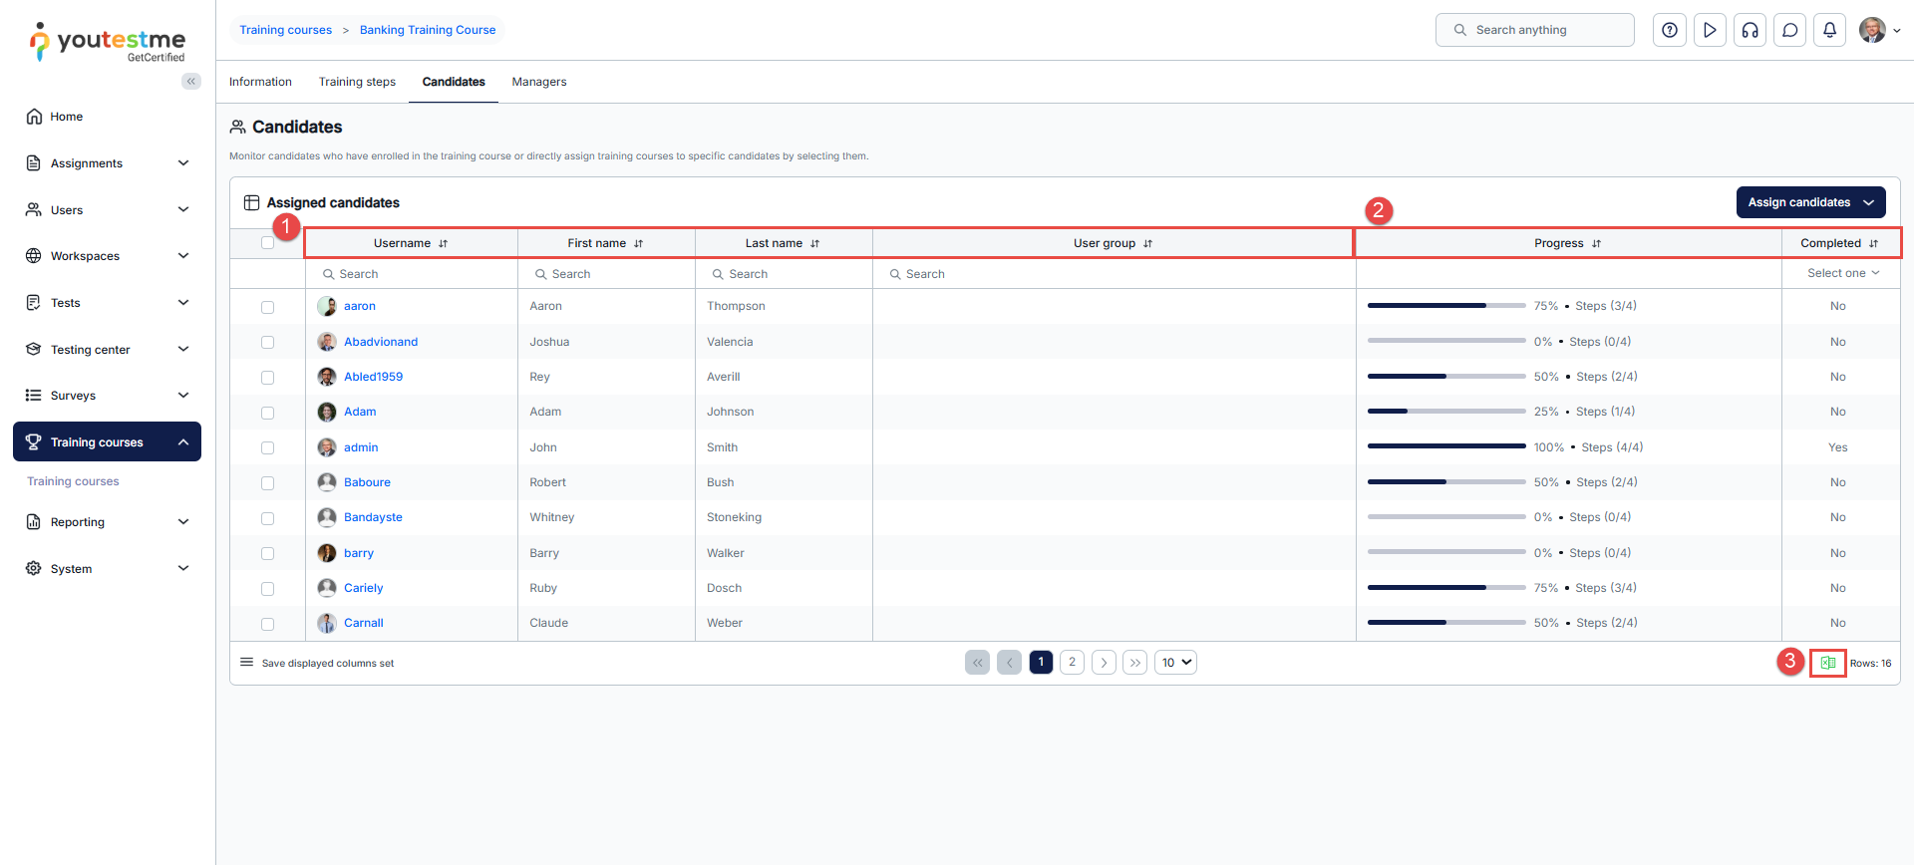Screen dimensions: 1914x866
Task: Sort by Username column arrows
Action: pyautogui.click(x=444, y=244)
